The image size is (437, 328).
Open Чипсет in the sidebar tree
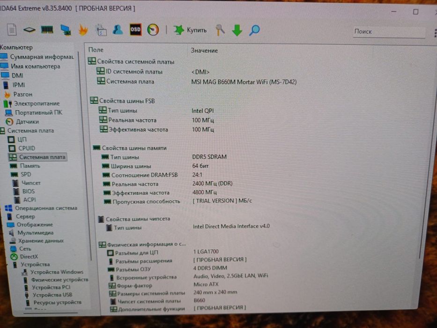pyautogui.click(x=27, y=183)
